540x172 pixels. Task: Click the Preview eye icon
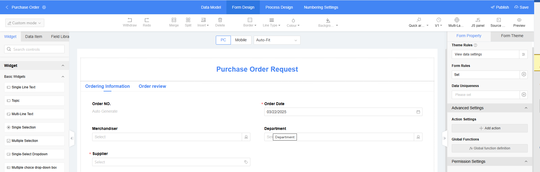click(519, 20)
